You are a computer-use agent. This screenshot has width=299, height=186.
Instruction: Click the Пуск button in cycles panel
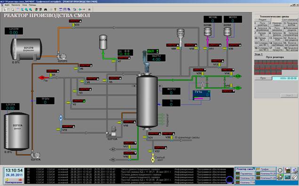[263, 78]
